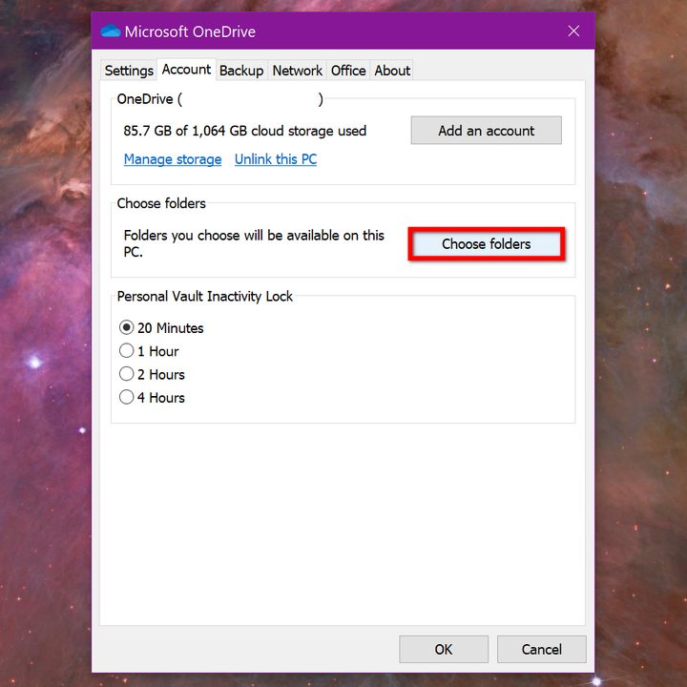This screenshot has width=687, height=687.
Task: Go to the Network tab
Action: (297, 71)
